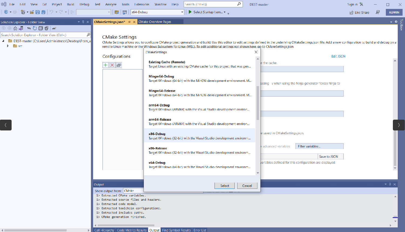Screen dimensions: 405x232
Task: Save the current file with the disk icon
Action: coord(38,12)
